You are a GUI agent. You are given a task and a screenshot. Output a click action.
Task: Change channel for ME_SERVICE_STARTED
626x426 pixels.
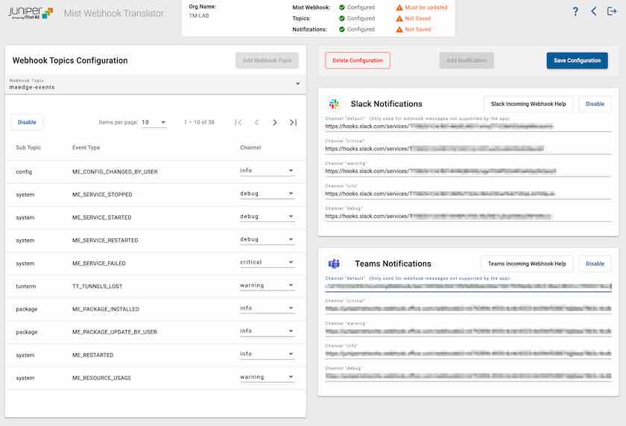coord(267,217)
